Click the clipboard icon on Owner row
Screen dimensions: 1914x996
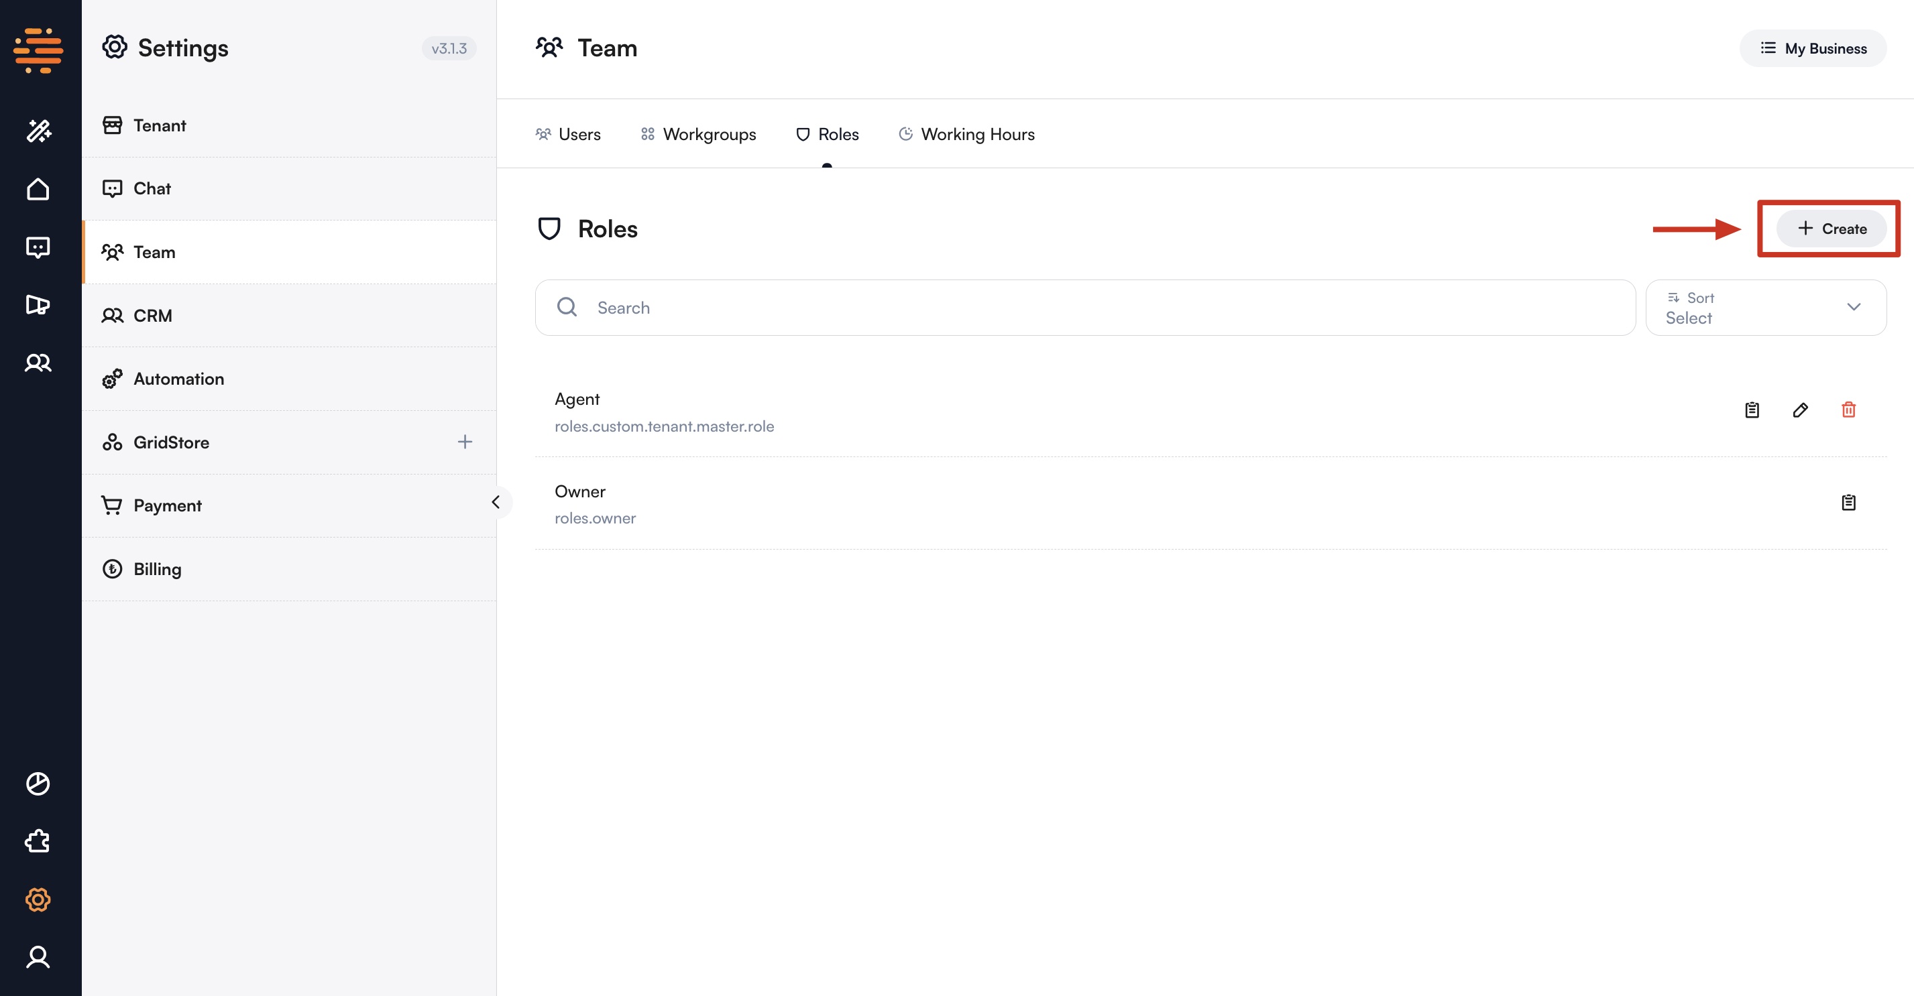(x=1848, y=502)
